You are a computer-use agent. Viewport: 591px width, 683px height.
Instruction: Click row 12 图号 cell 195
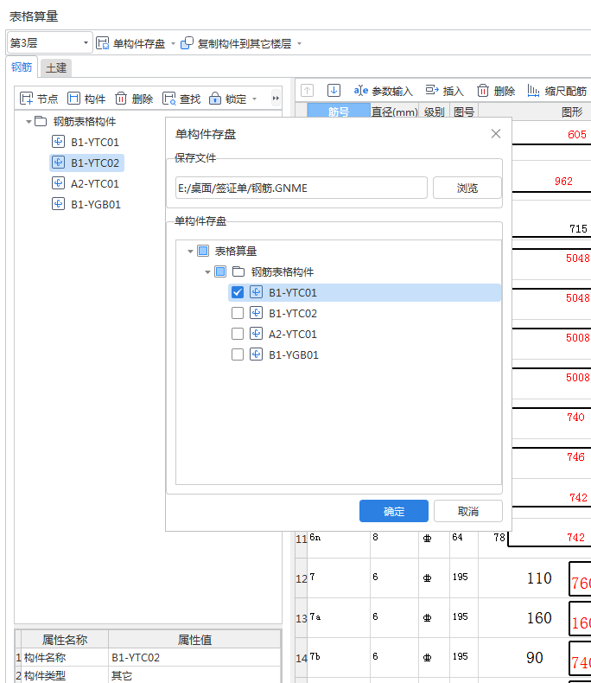click(x=464, y=578)
